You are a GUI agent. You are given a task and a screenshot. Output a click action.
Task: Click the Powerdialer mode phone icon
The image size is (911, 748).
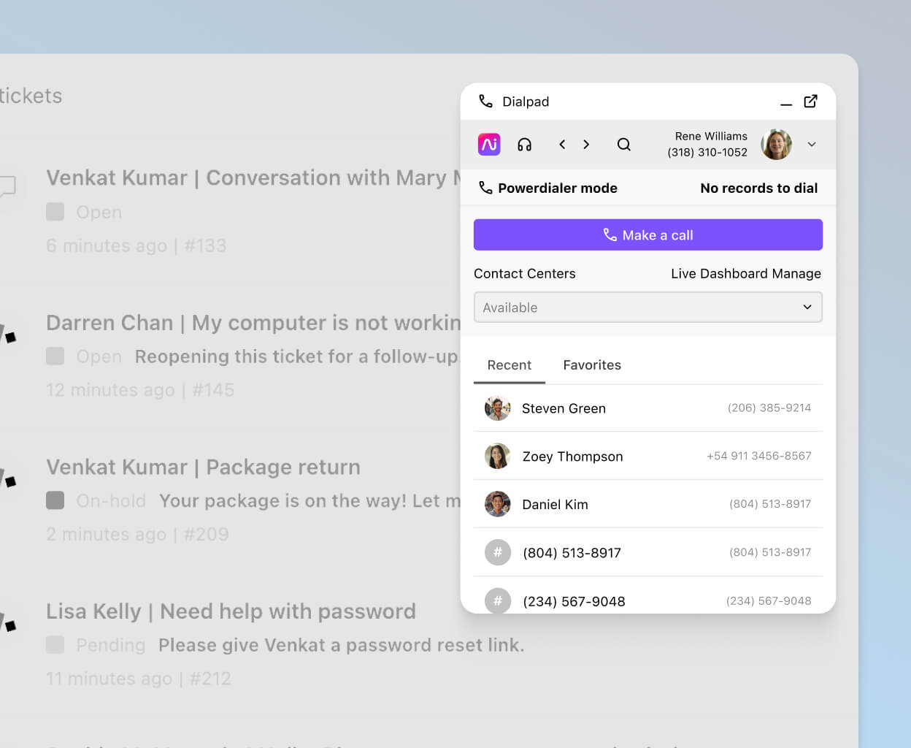click(485, 188)
